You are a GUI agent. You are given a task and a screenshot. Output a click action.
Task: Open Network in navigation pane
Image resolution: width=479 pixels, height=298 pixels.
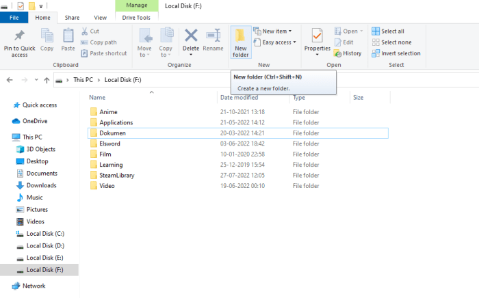tap(29, 286)
